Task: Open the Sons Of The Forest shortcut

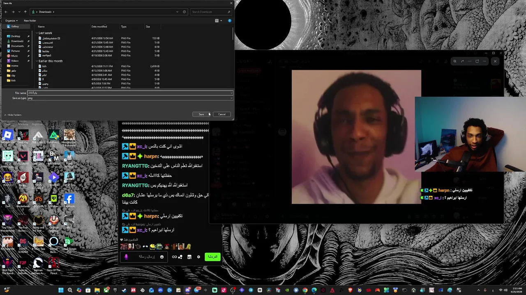Action: click(54, 266)
